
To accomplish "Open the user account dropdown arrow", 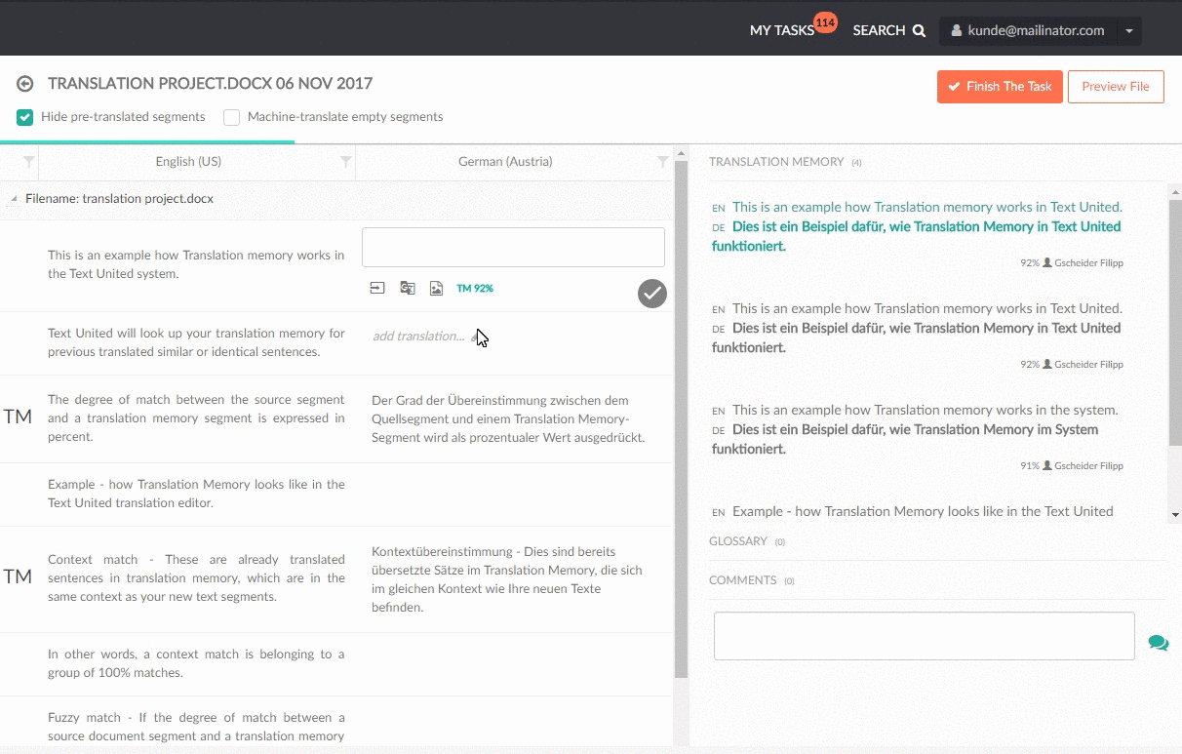I will [1129, 31].
